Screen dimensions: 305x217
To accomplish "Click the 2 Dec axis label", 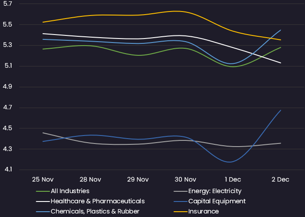I will 280,179.
